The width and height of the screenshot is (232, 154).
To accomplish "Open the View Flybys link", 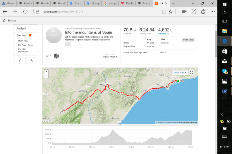I will (110, 57).
